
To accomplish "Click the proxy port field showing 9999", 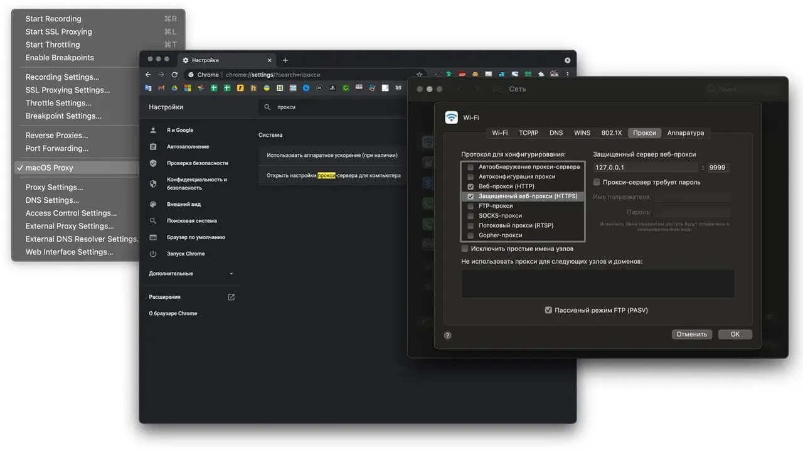I will pos(718,168).
